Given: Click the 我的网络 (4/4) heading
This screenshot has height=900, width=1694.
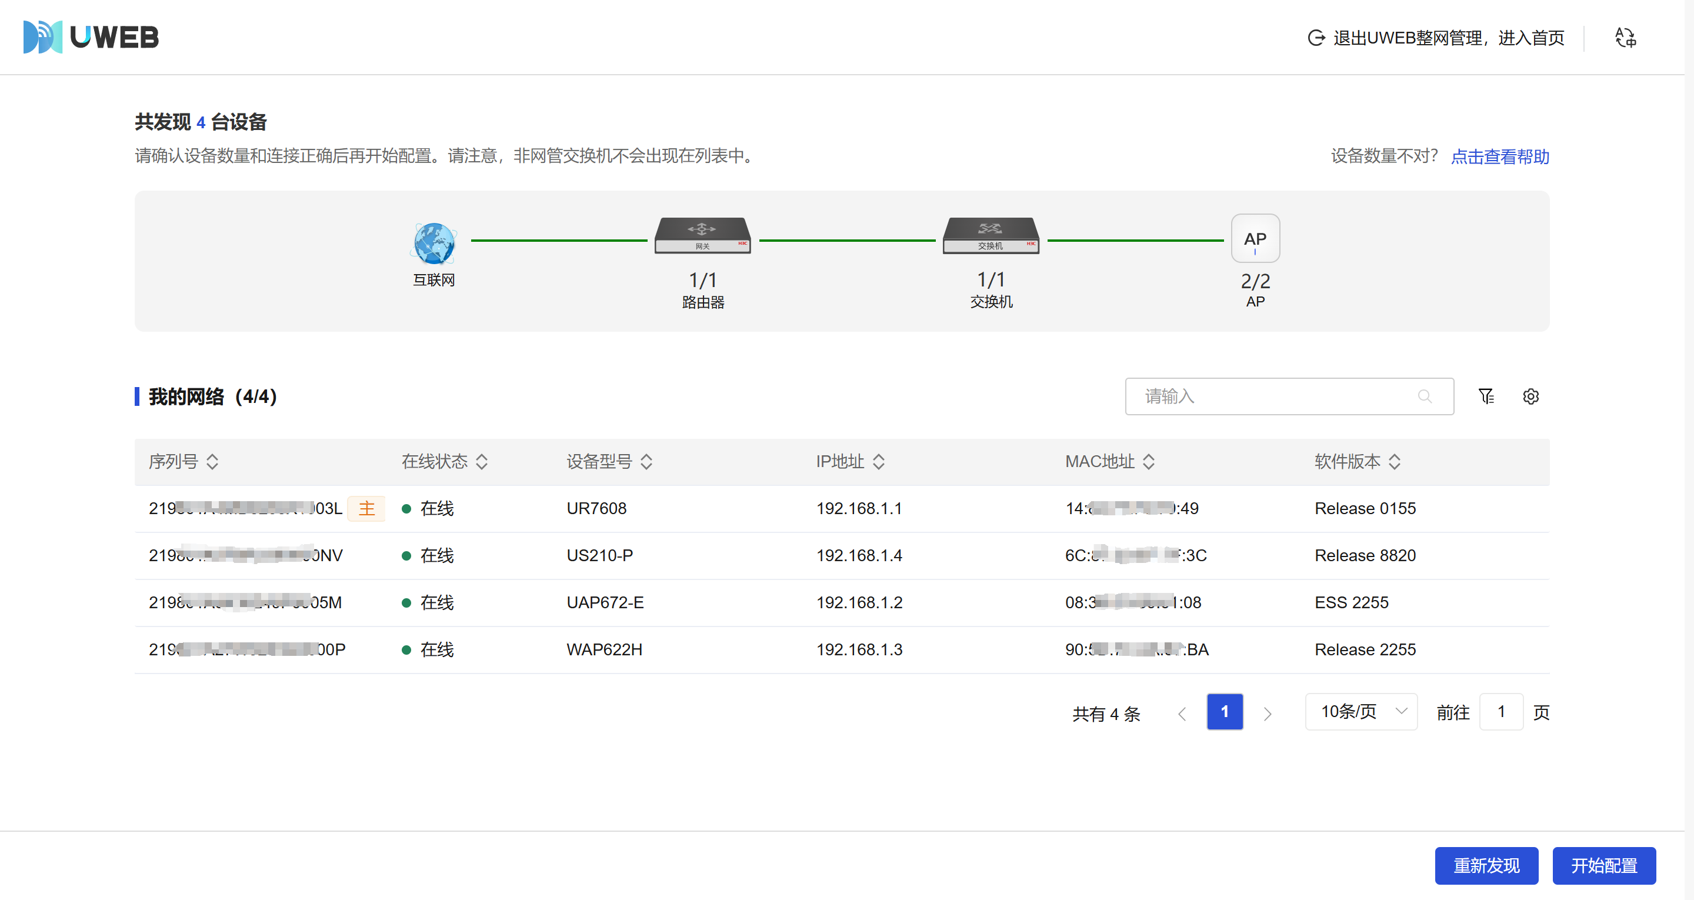Looking at the screenshot, I should (212, 396).
